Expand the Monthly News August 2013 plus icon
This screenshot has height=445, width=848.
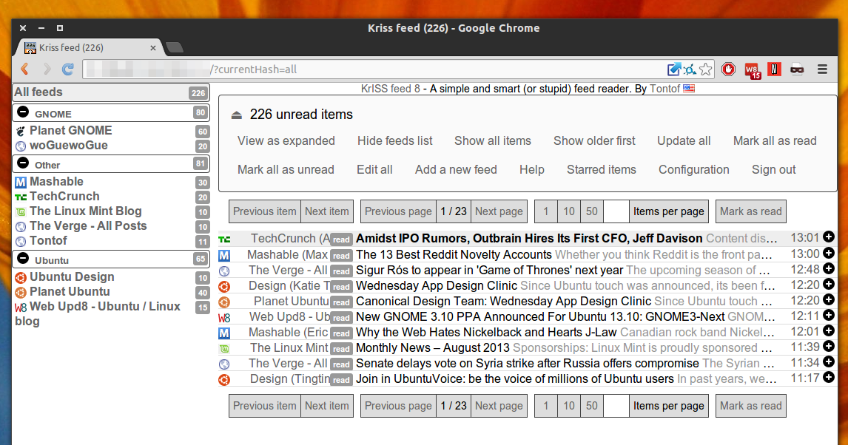coord(829,346)
